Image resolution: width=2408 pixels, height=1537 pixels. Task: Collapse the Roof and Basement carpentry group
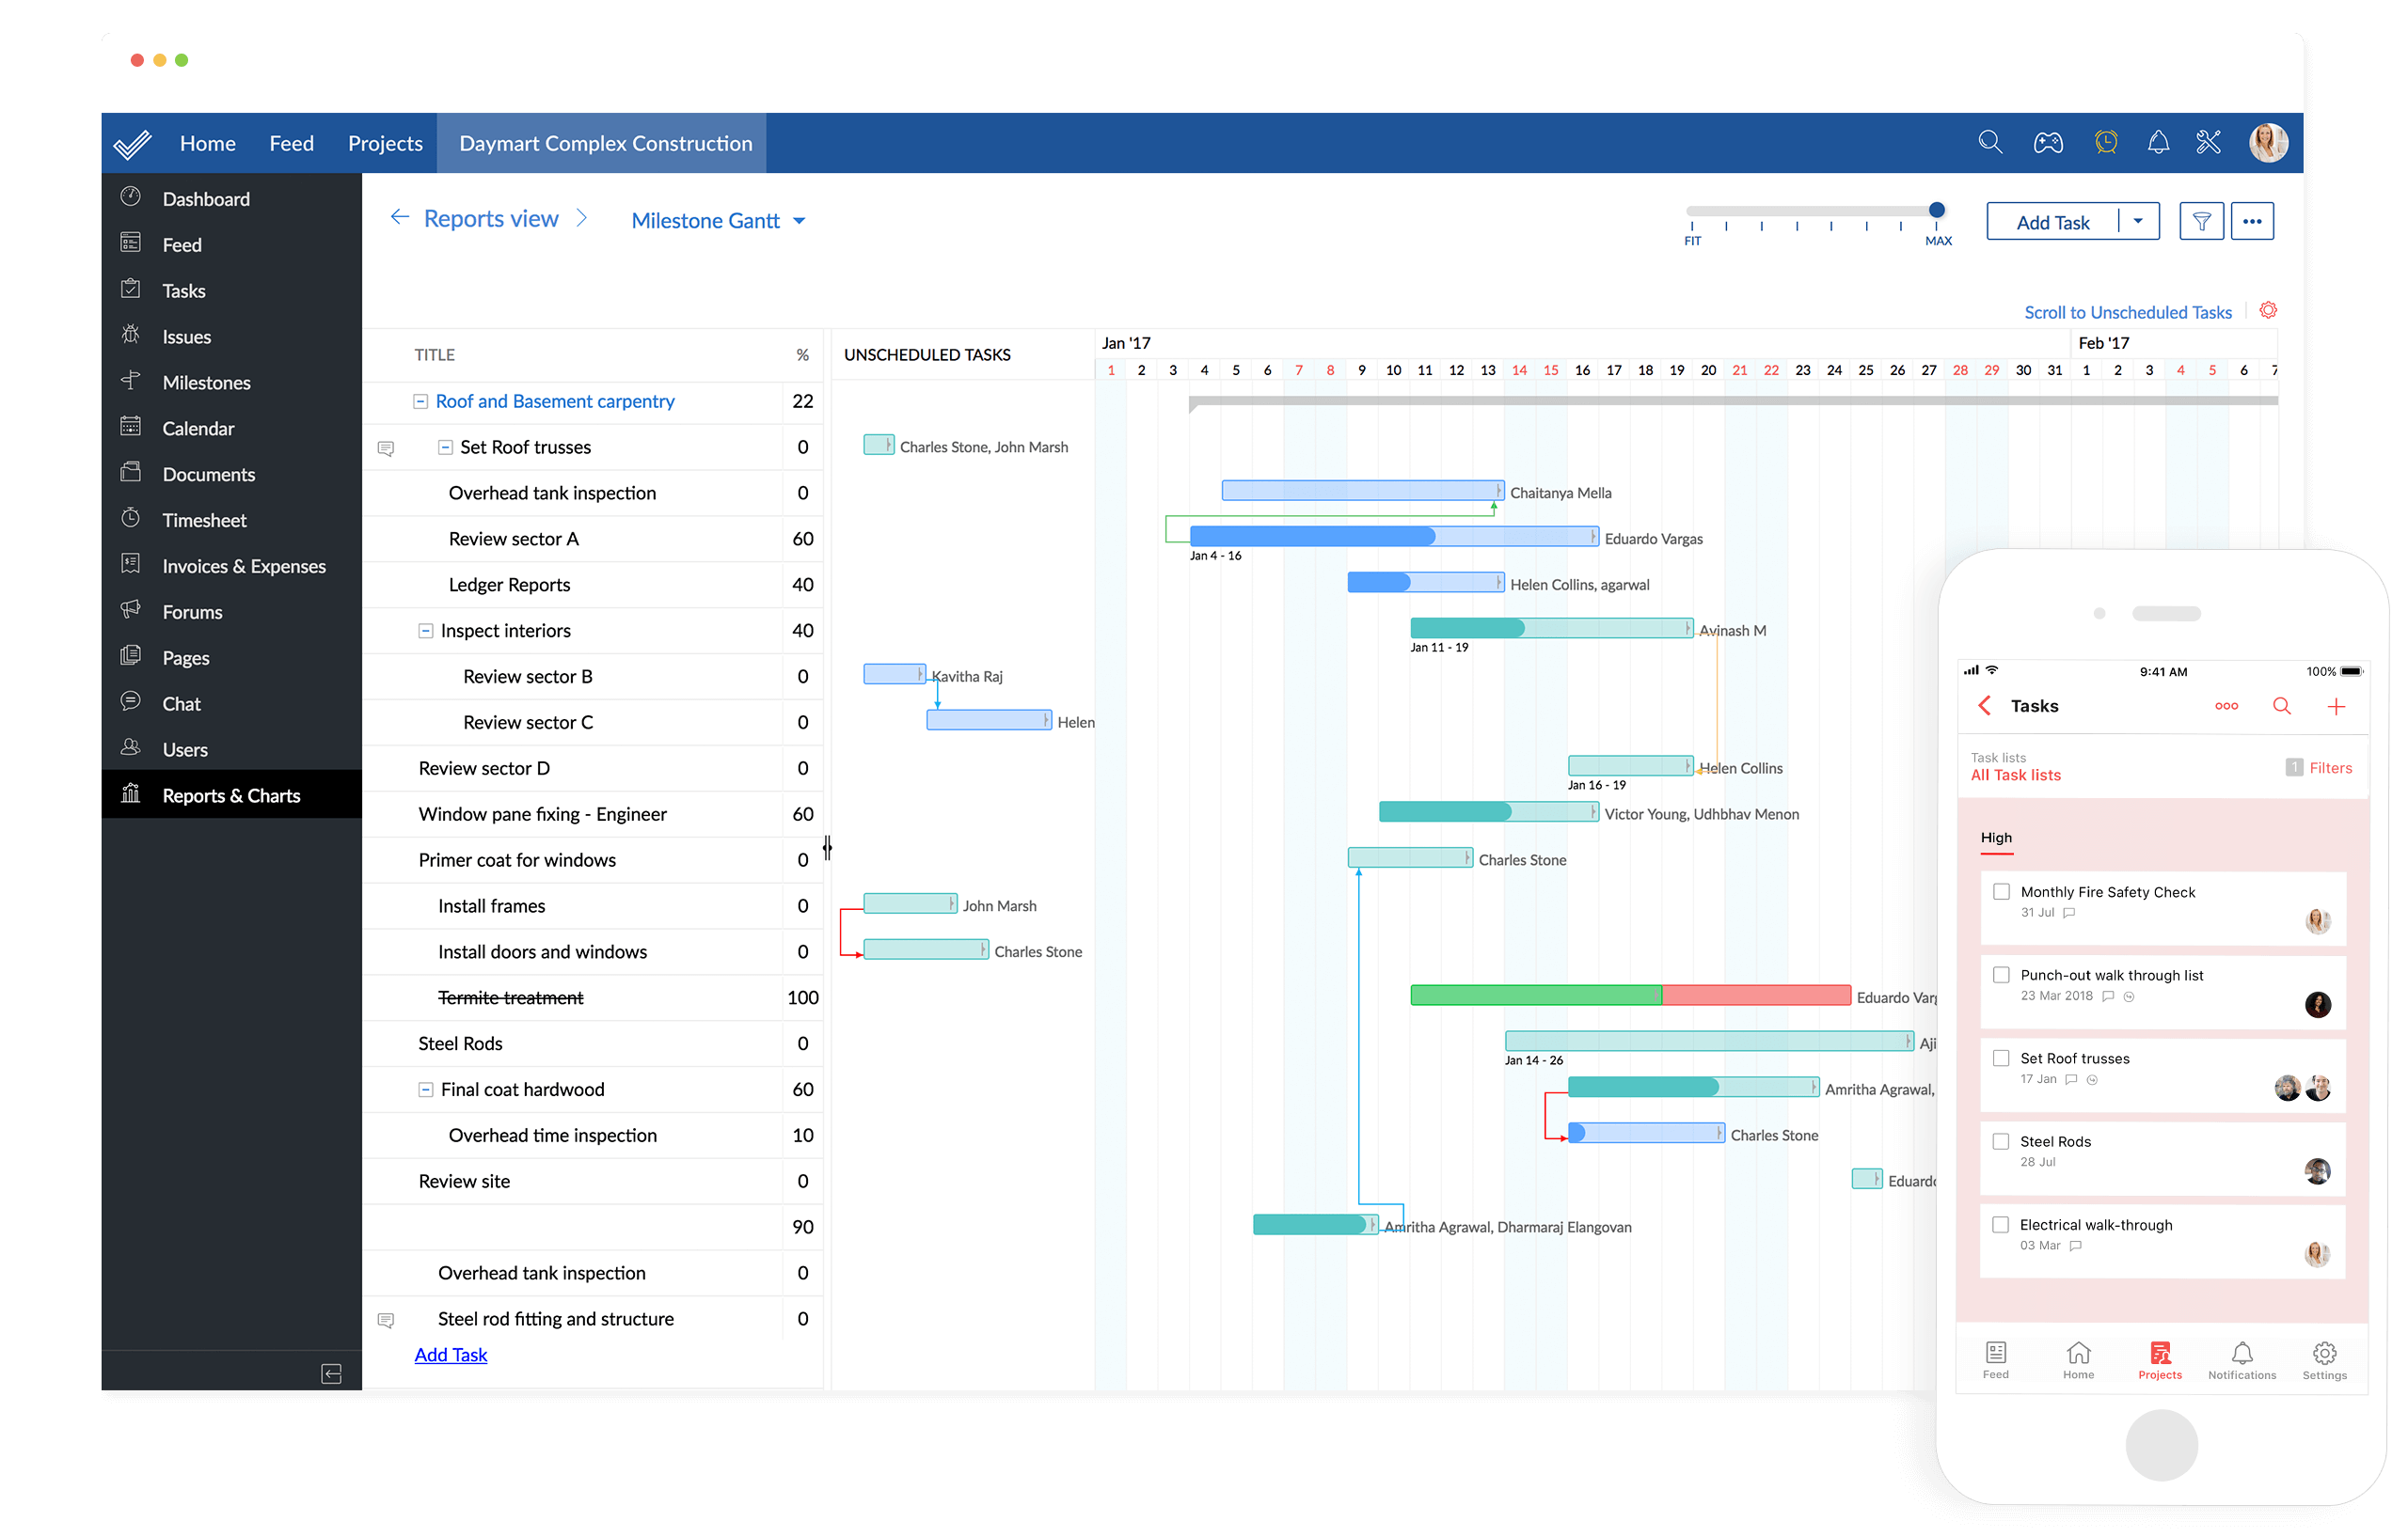click(420, 400)
